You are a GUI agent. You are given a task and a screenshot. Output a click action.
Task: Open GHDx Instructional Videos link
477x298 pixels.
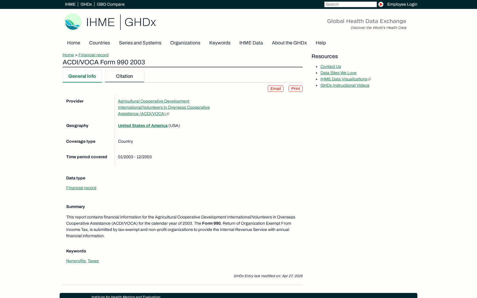pos(345,85)
